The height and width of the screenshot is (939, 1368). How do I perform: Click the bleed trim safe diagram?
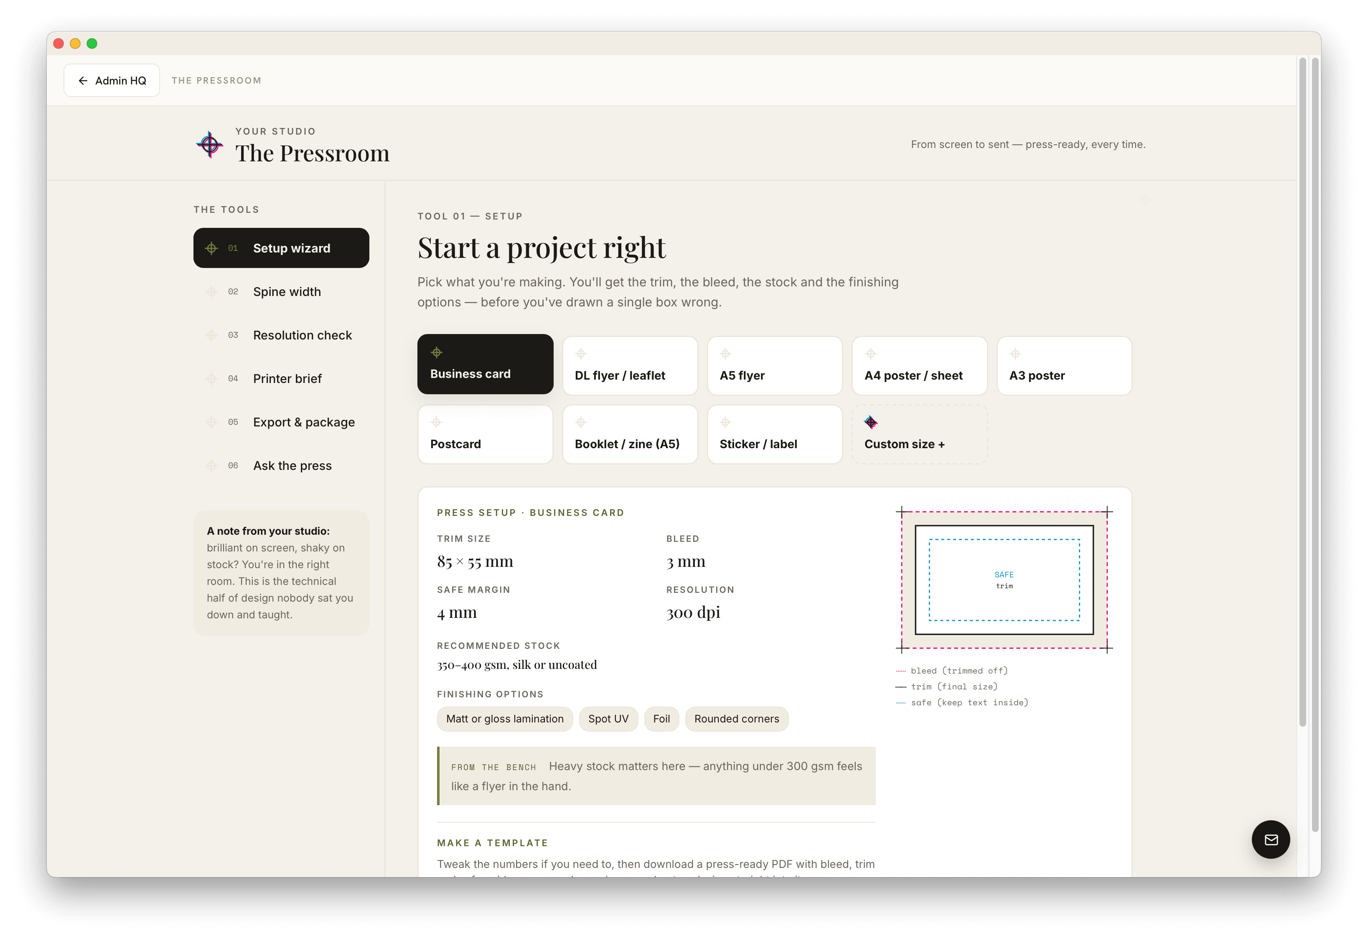click(x=1004, y=580)
